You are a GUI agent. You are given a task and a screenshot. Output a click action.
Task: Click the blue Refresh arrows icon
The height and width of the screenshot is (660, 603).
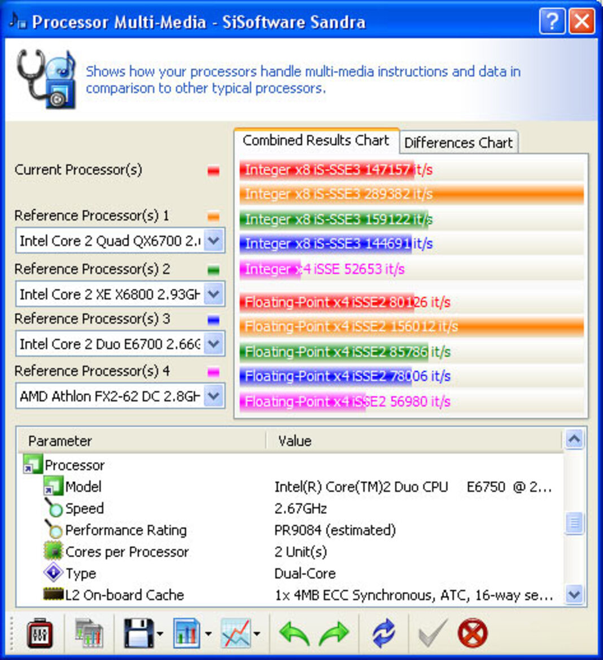click(383, 632)
